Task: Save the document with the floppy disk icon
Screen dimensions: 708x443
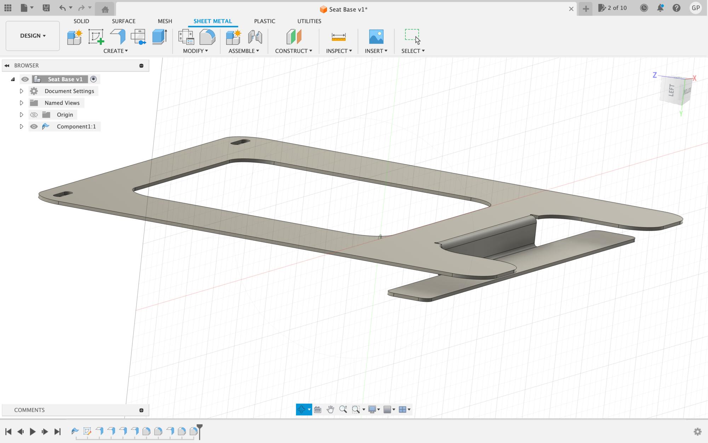Action: 46,8
